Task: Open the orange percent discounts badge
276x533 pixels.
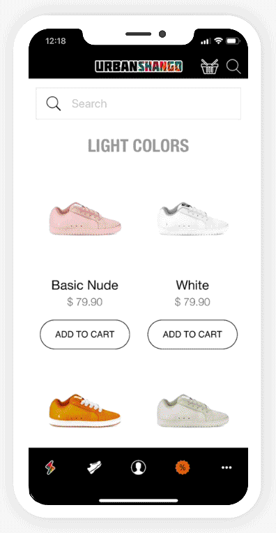Action: 183,467
